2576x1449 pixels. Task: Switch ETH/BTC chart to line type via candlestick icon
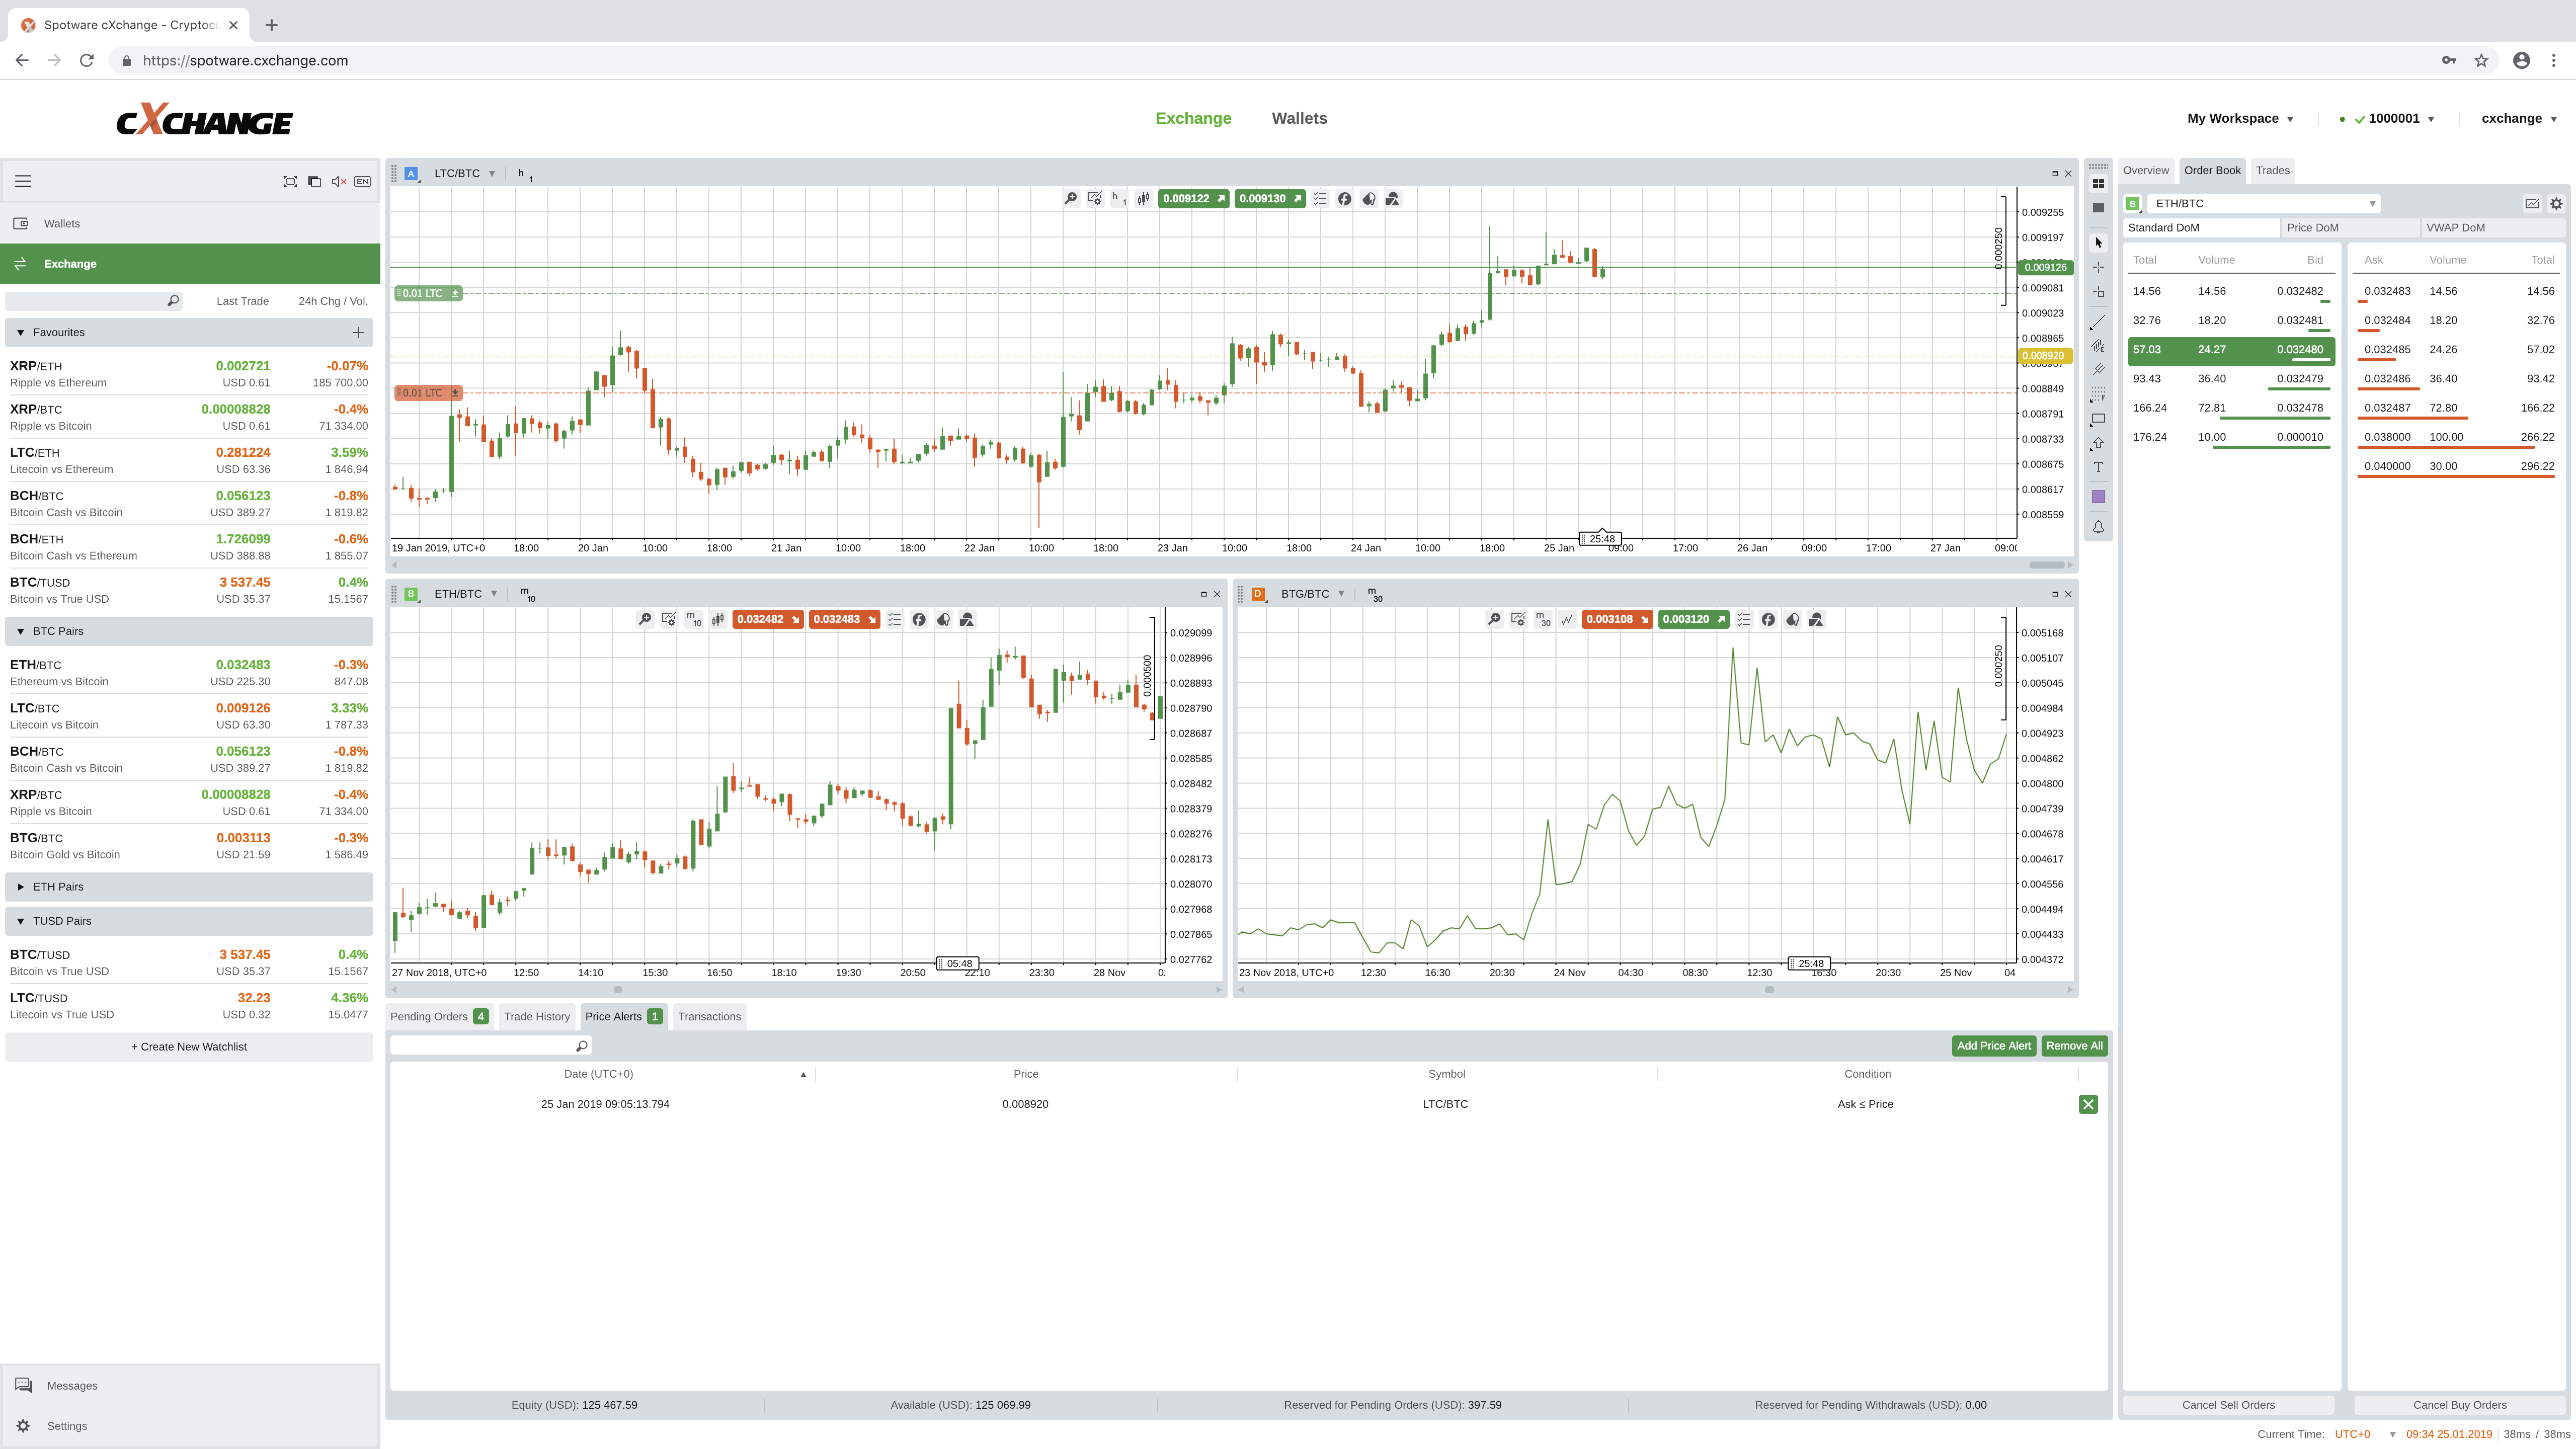[718, 620]
